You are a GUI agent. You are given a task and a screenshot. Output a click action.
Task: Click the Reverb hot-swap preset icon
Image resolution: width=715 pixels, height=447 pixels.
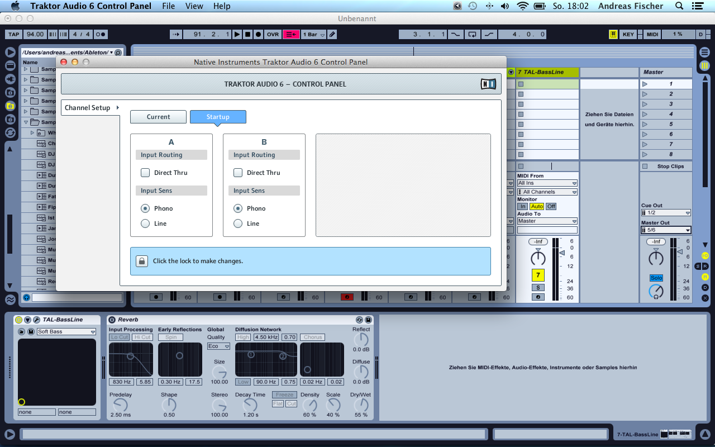click(x=359, y=320)
